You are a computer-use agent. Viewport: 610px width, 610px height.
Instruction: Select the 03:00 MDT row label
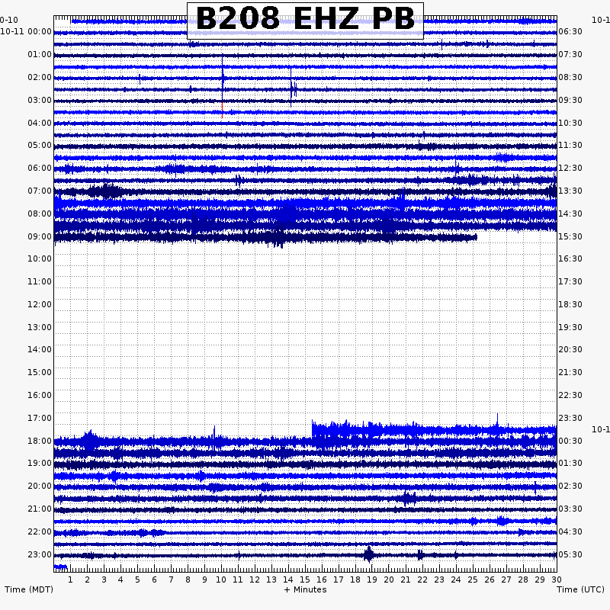click(x=40, y=101)
